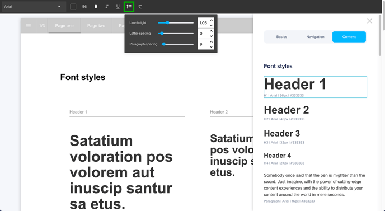Select the Page two tab
Image resolution: width=385 pixels, height=211 pixels.
96,26
